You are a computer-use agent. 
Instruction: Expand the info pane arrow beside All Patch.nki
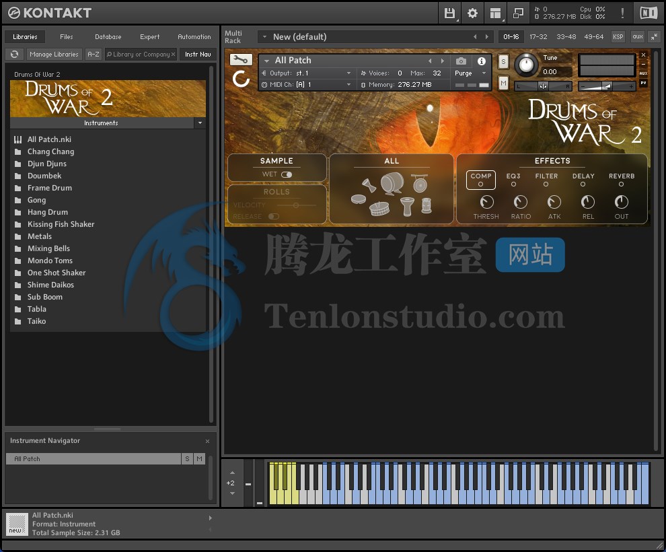pos(211,518)
